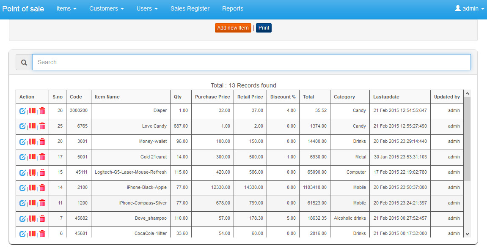The image size is (487, 251).
Task: Click the search magnifier icon
Action: (24, 63)
